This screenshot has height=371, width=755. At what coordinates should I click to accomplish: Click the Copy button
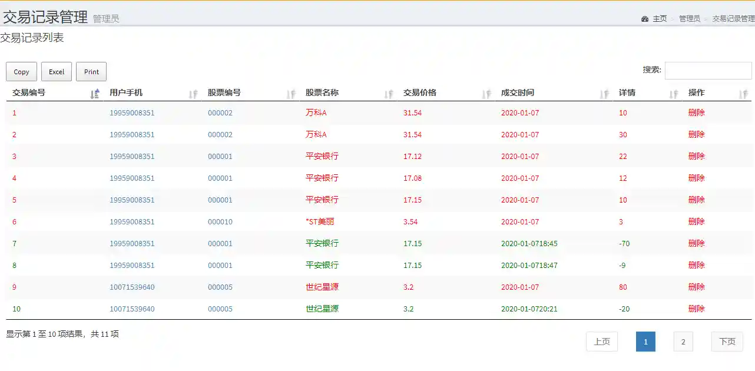pos(21,71)
